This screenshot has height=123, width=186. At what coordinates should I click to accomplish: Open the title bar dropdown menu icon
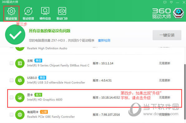171,2
